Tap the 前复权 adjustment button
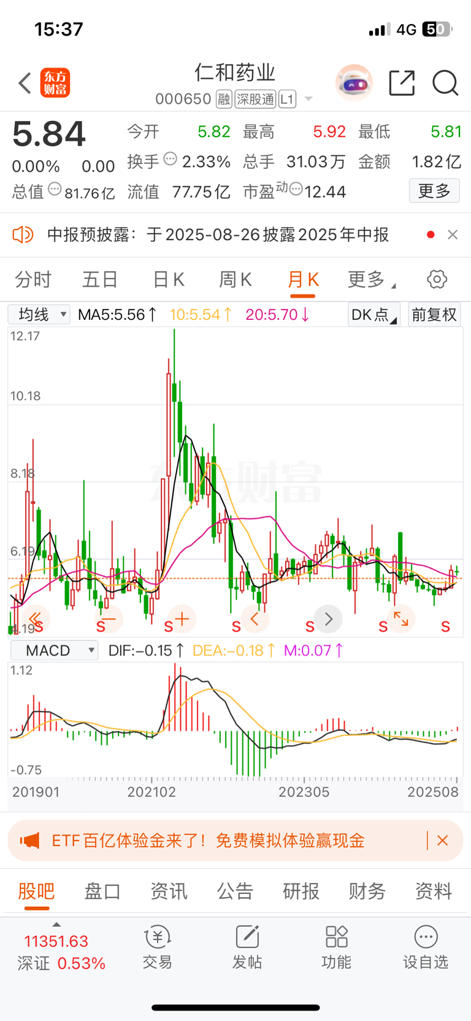The image size is (471, 1021). 434,315
